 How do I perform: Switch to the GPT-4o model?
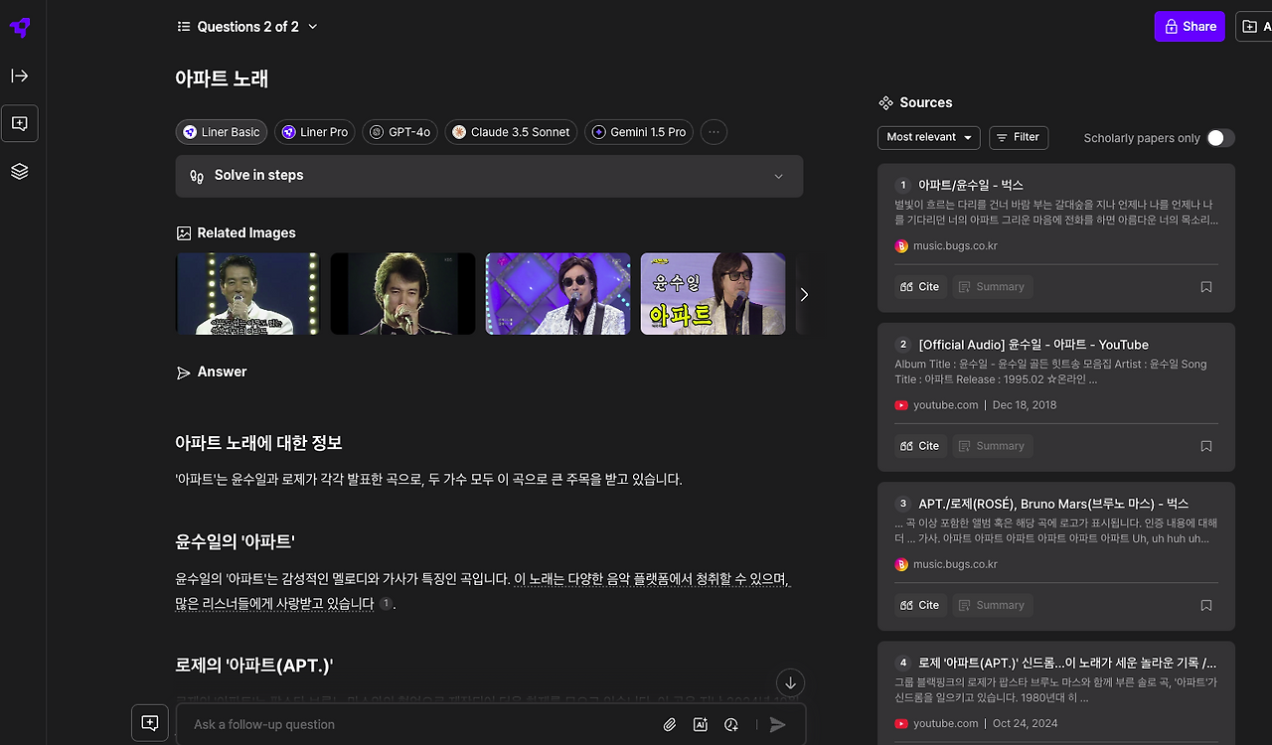399,131
